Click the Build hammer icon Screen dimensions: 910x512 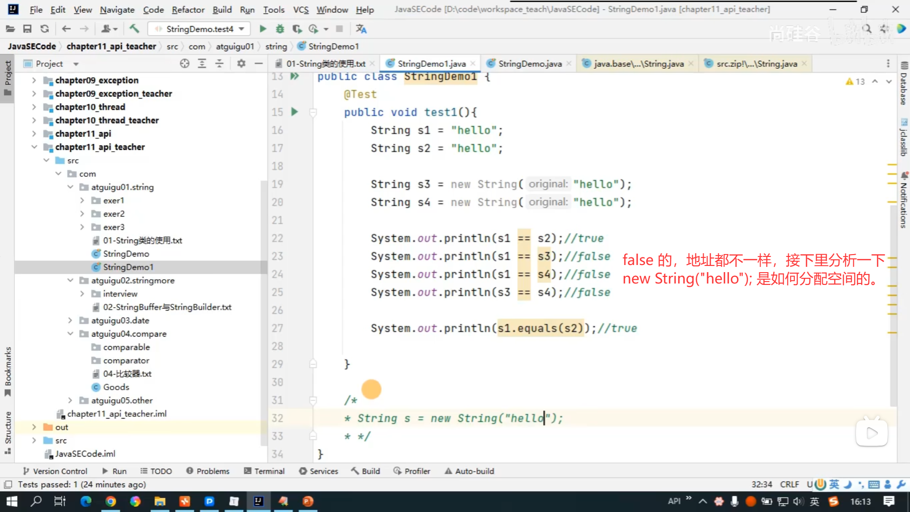coord(134,29)
